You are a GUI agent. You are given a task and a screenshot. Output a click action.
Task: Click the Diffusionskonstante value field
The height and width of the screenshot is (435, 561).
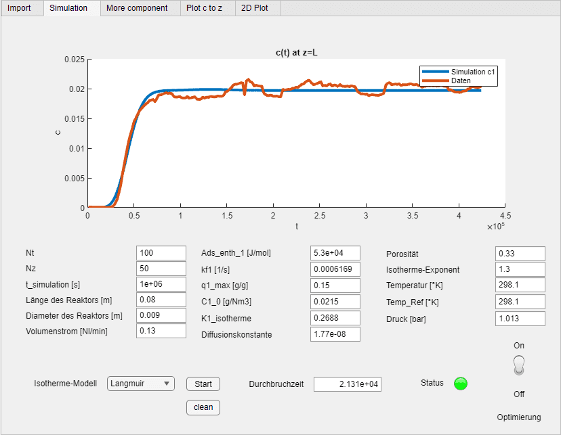pyautogui.click(x=335, y=334)
